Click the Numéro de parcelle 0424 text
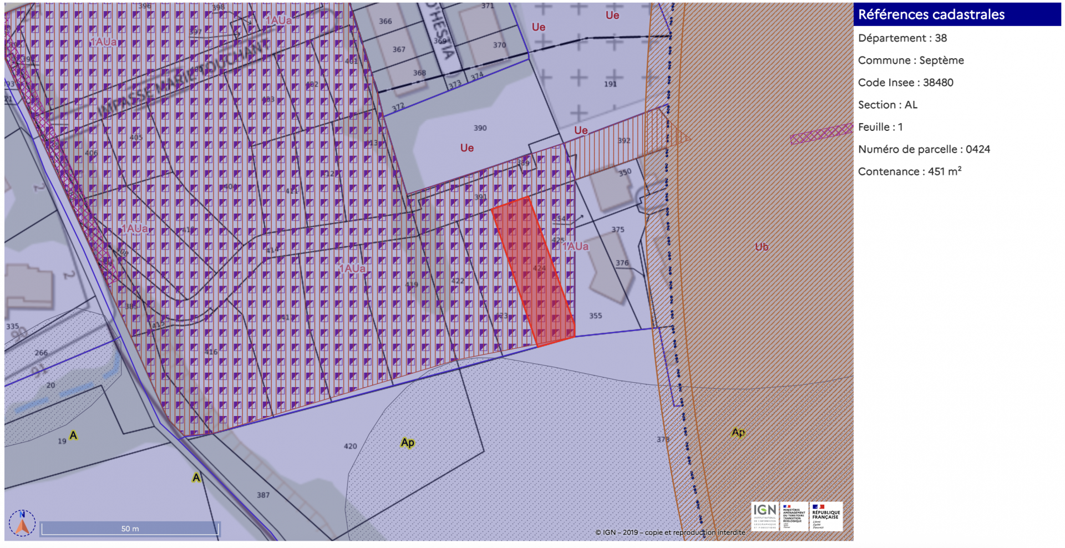This screenshot has width=1065, height=548. coord(924,149)
